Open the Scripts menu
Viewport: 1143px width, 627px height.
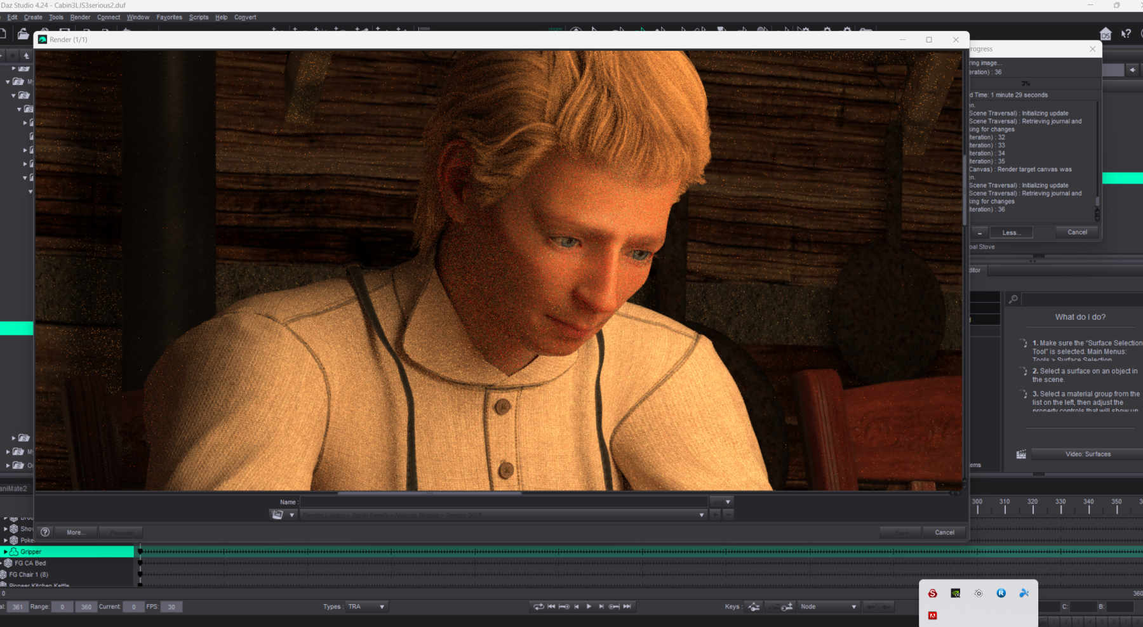(x=198, y=17)
